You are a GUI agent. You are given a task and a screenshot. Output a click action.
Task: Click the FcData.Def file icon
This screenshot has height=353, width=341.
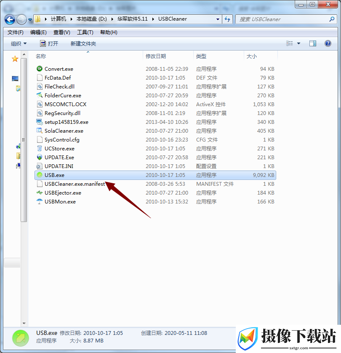(x=40, y=78)
